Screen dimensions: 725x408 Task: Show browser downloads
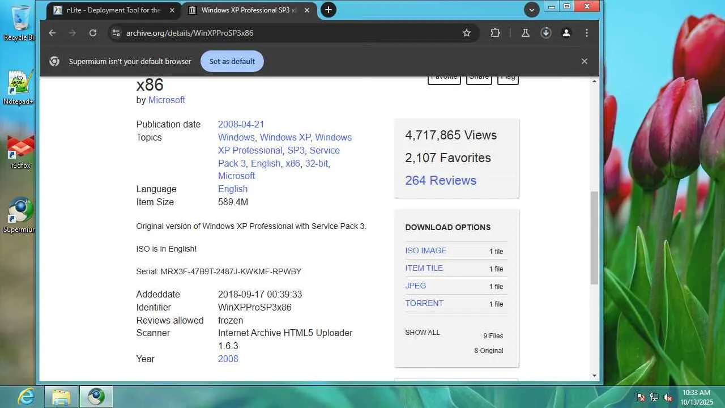tap(546, 33)
